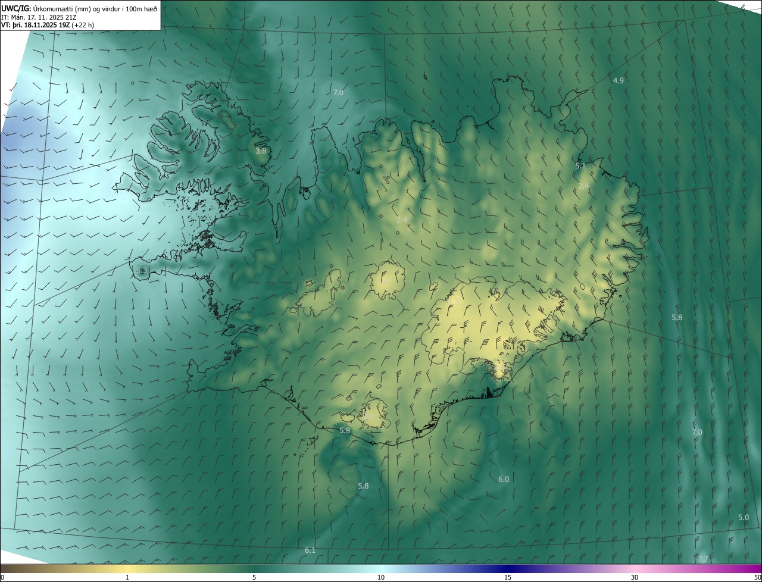Click the 4.9 value label in the northeast sea
The width and height of the screenshot is (762, 582).
coord(618,80)
